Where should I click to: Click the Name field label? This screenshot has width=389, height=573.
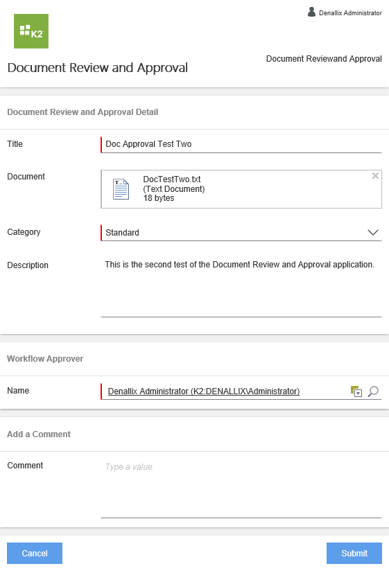coord(18,391)
